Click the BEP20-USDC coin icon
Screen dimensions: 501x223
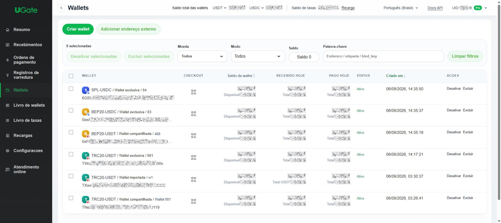[86, 112]
